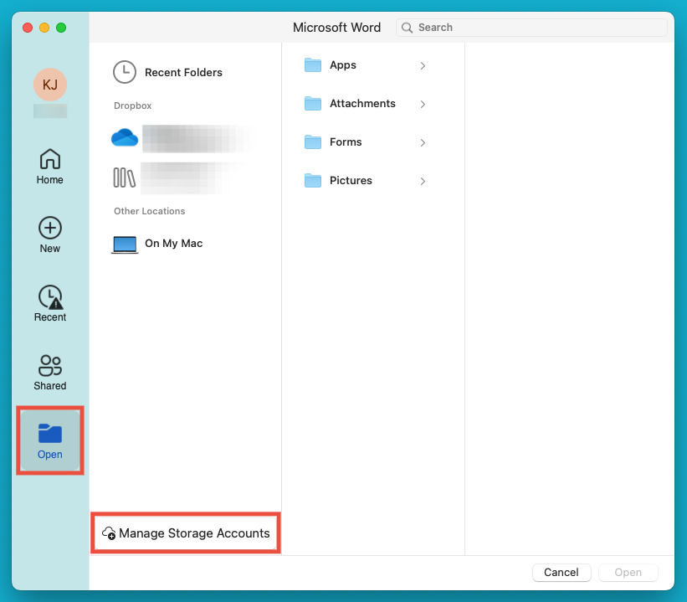Click the Forms folder icon
687x602 pixels.
pyautogui.click(x=313, y=141)
